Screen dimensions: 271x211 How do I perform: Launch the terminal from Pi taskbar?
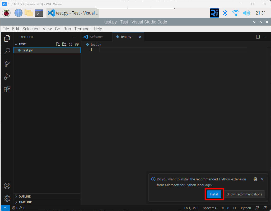tap(39, 13)
